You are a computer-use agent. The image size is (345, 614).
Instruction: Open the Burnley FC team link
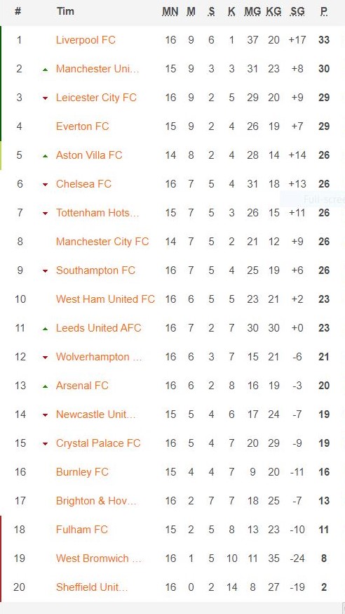coord(82,472)
